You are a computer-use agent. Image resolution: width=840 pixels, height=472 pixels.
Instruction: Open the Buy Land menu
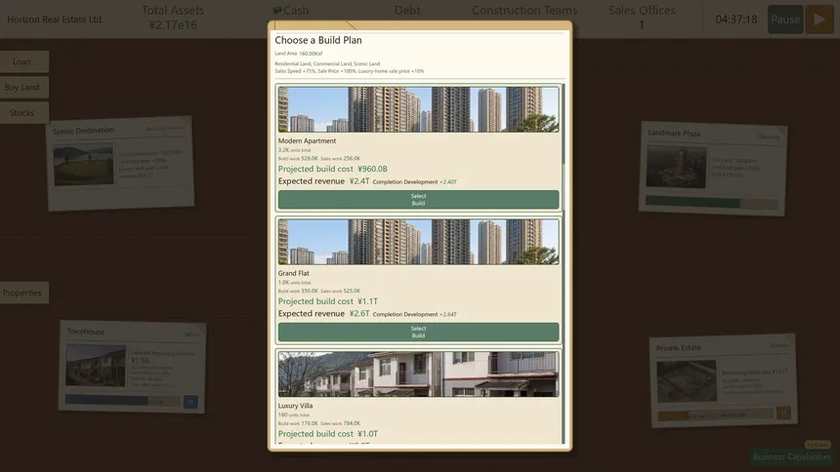click(x=24, y=87)
